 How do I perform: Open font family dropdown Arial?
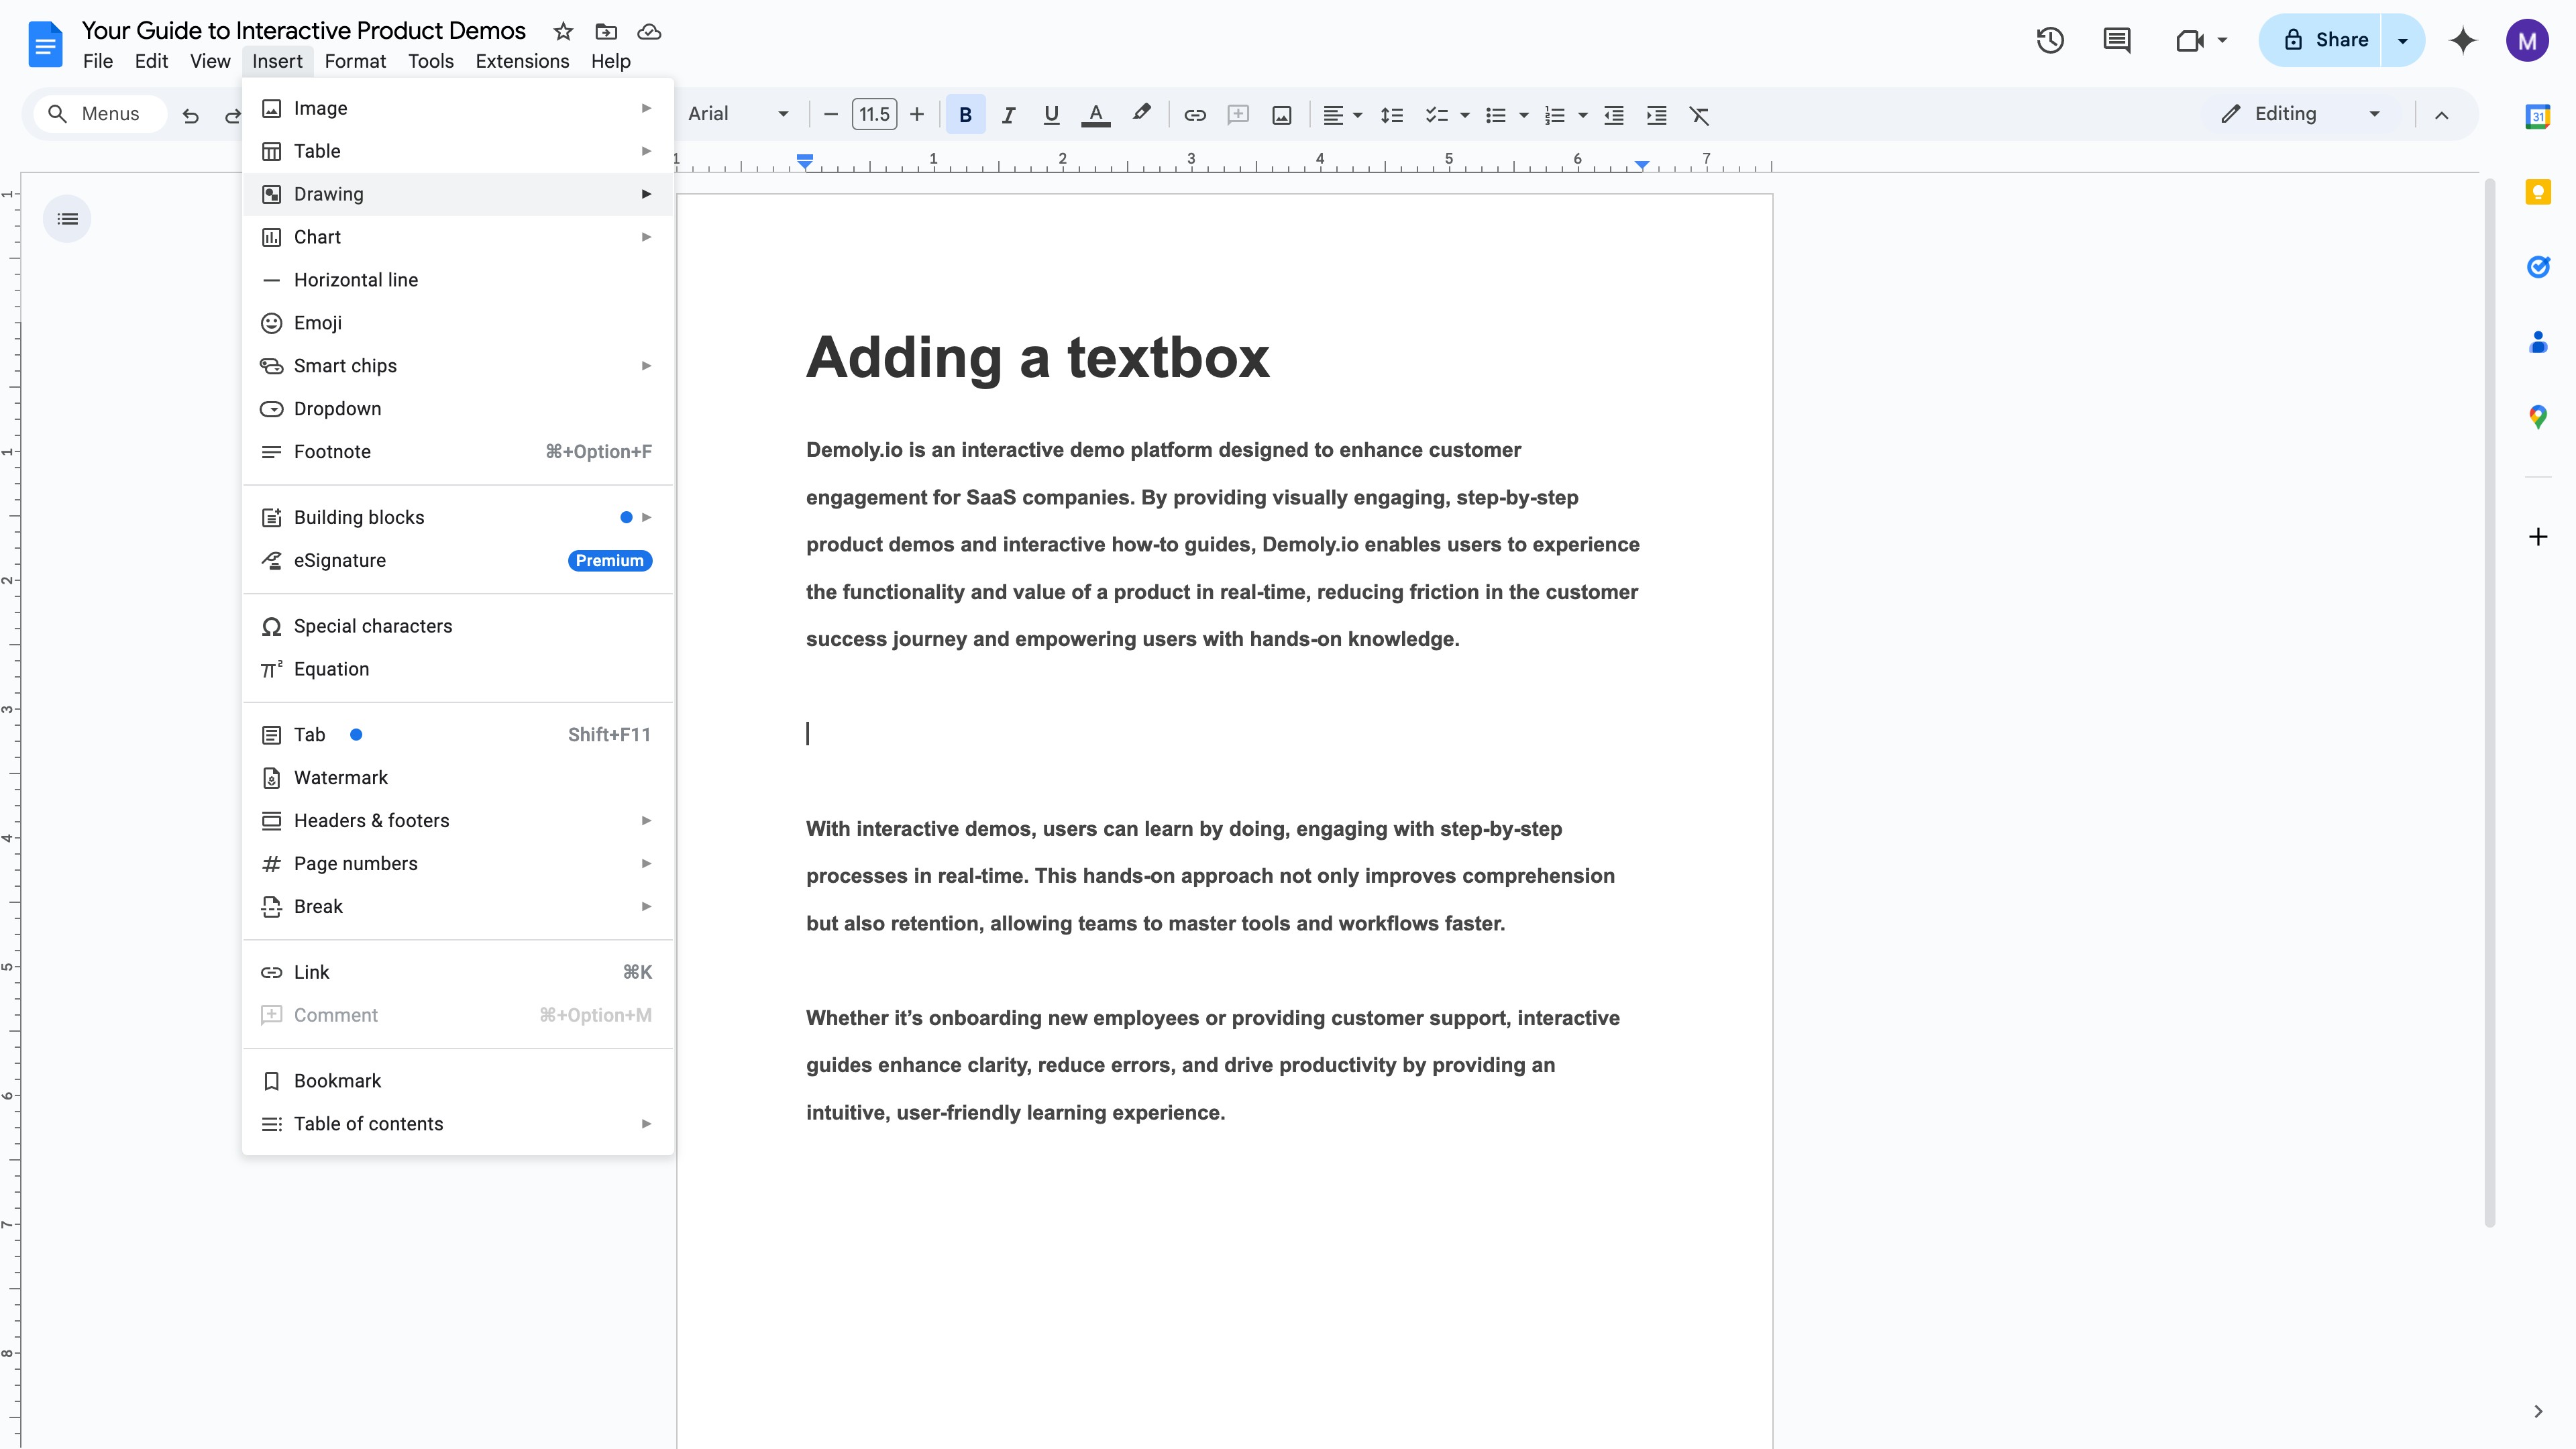(x=738, y=114)
